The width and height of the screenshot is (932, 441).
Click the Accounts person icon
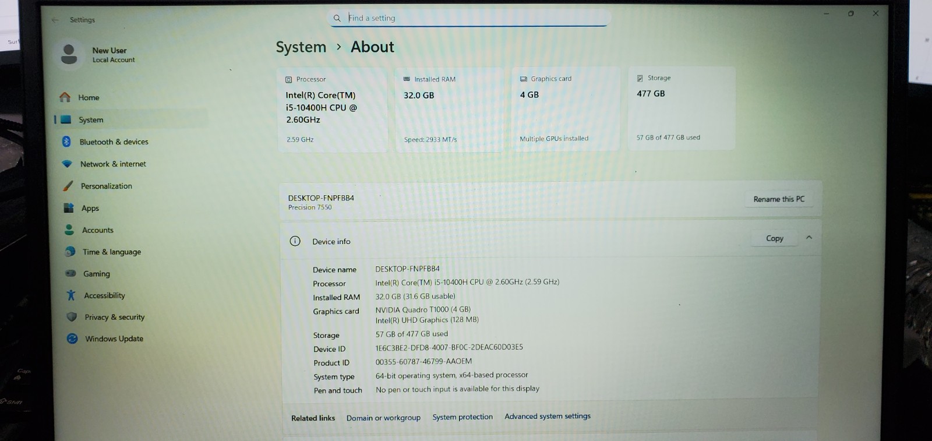69,230
